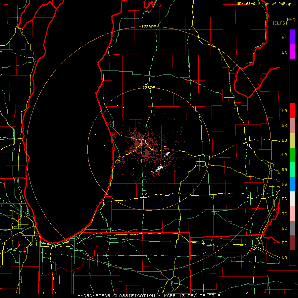Click the RA light green legend swatch
The image size is (298, 298).
pos(292,170)
